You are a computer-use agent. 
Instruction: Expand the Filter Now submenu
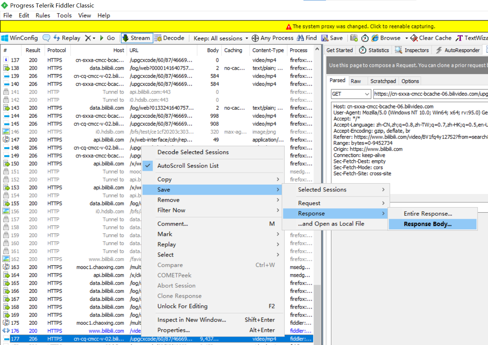(212, 210)
